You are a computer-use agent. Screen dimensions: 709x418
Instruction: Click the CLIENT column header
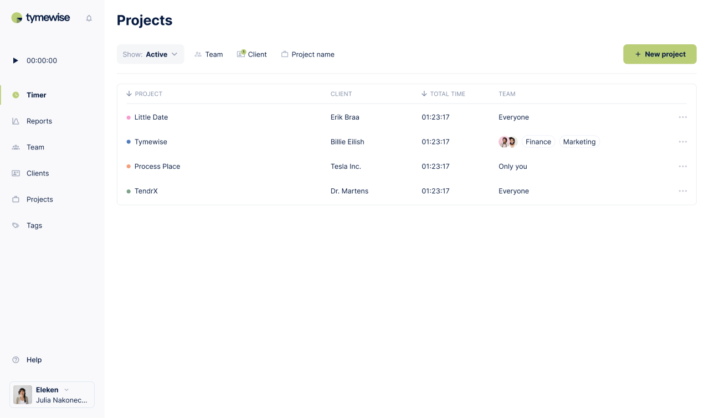(341, 94)
